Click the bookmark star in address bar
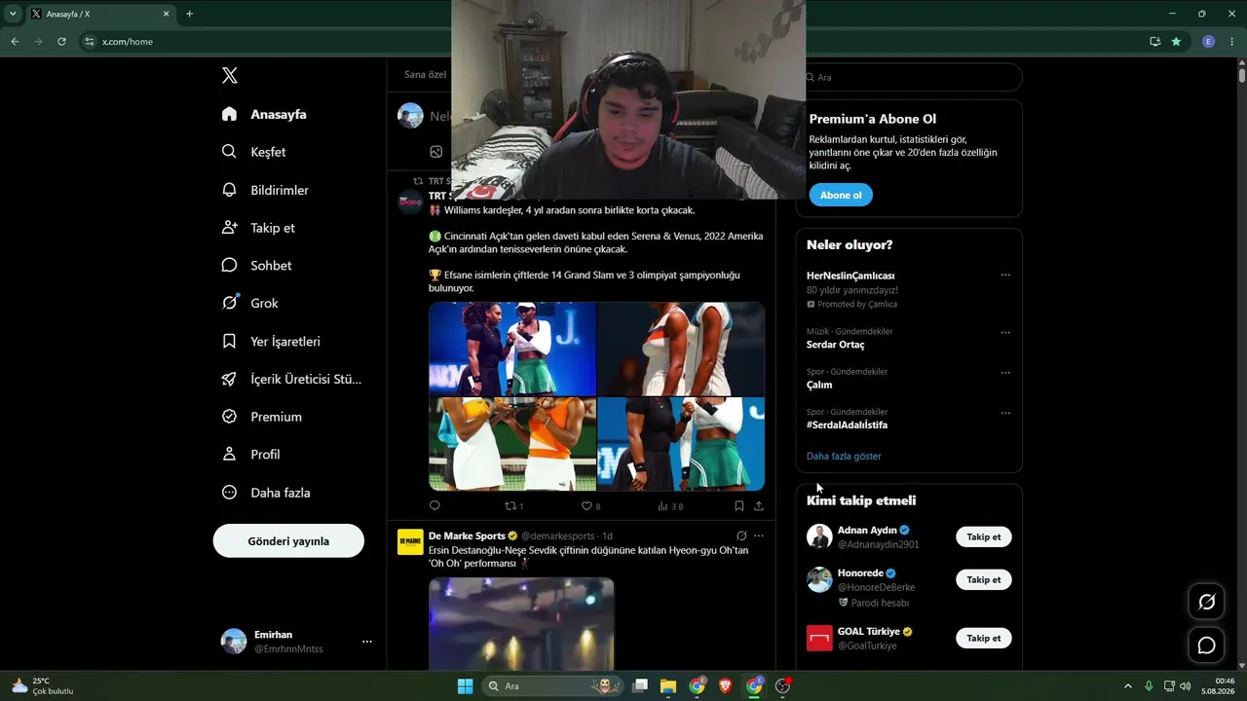The image size is (1247, 701). point(1176,42)
